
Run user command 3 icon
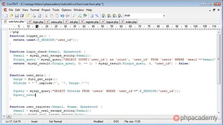tap(115, 16)
